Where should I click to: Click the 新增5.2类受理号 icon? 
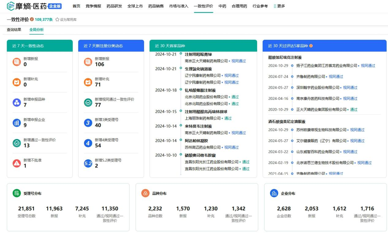click(x=88, y=163)
